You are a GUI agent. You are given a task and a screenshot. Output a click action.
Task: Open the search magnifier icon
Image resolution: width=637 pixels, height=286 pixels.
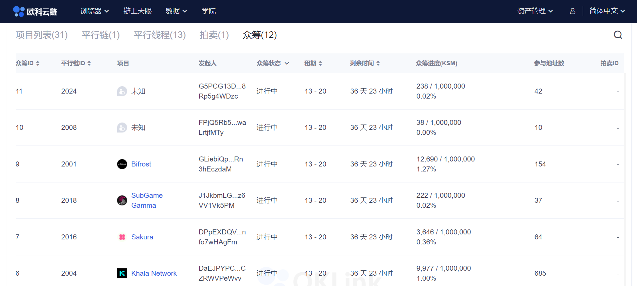coord(618,35)
